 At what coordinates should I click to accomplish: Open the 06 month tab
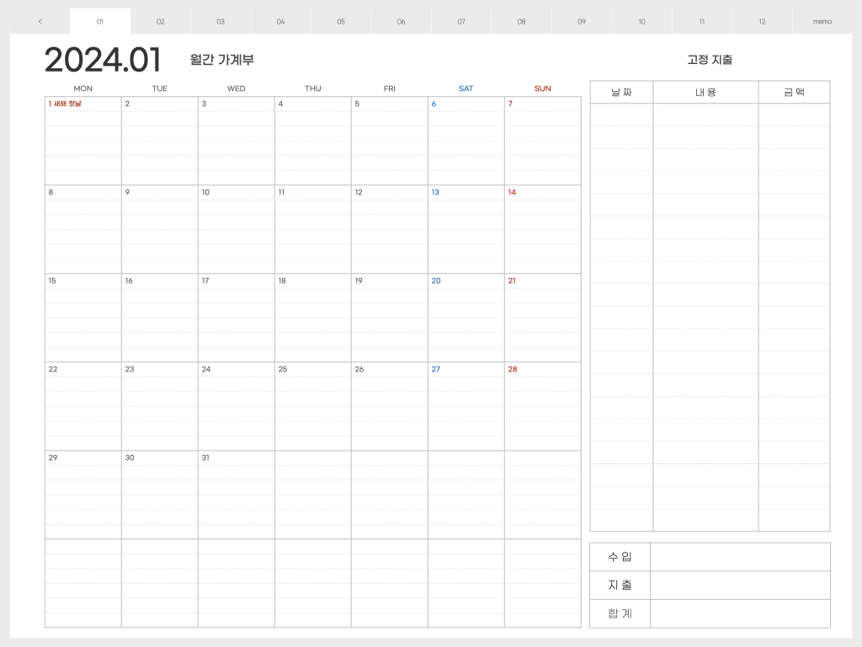point(402,21)
